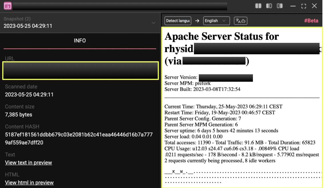325x188 pixels.
Task: Open the Detect language source dropdown
Action: tap(178, 21)
